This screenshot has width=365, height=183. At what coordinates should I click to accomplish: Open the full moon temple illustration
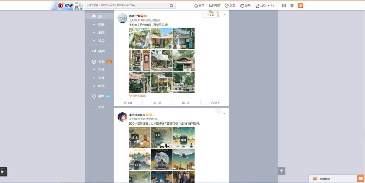coord(162,159)
